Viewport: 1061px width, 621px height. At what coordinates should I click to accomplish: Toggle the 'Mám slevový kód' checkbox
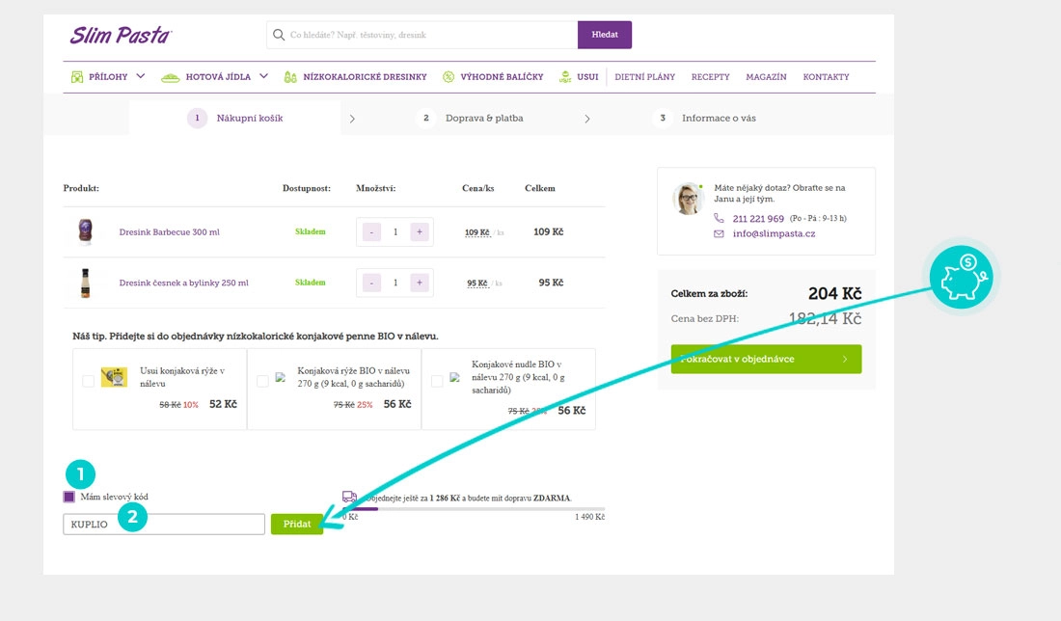point(69,497)
